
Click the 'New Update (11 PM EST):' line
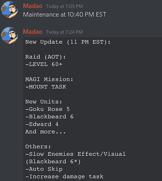[x=68, y=42]
